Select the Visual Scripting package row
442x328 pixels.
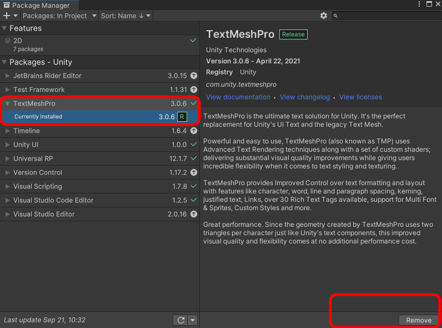click(x=99, y=186)
